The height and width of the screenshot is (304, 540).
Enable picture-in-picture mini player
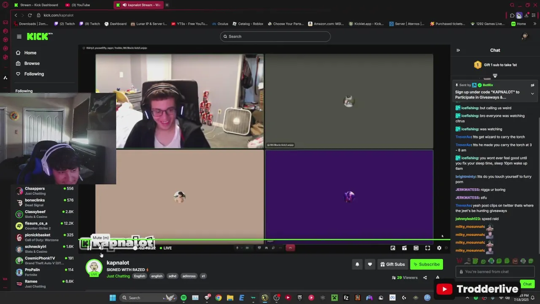(x=393, y=248)
